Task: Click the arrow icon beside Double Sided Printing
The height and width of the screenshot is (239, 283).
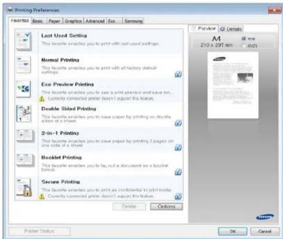Action: [x=178, y=123]
